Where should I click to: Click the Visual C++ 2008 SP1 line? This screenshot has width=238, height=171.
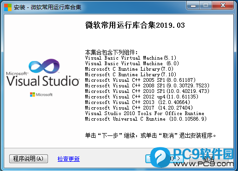click(147, 85)
